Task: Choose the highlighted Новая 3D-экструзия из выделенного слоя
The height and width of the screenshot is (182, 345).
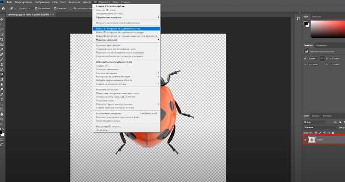Action: [x=126, y=28]
